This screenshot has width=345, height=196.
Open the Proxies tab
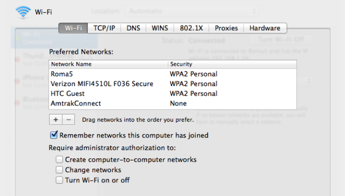coord(226,28)
